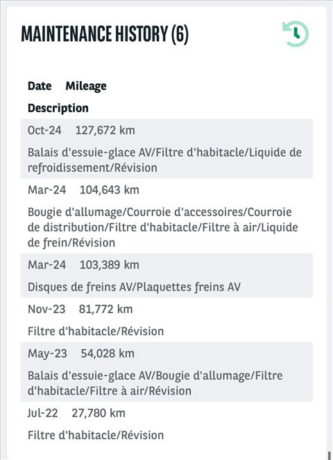Image resolution: width=333 pixels, height=460 pixels.
Task: Click the Description column header
Action: point(58,108)
